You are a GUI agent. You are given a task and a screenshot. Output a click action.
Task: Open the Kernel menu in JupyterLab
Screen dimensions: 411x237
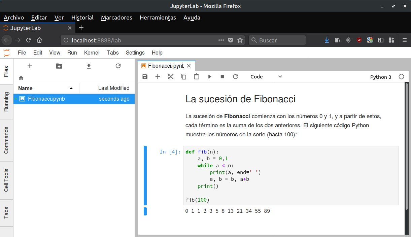point(92,53)
